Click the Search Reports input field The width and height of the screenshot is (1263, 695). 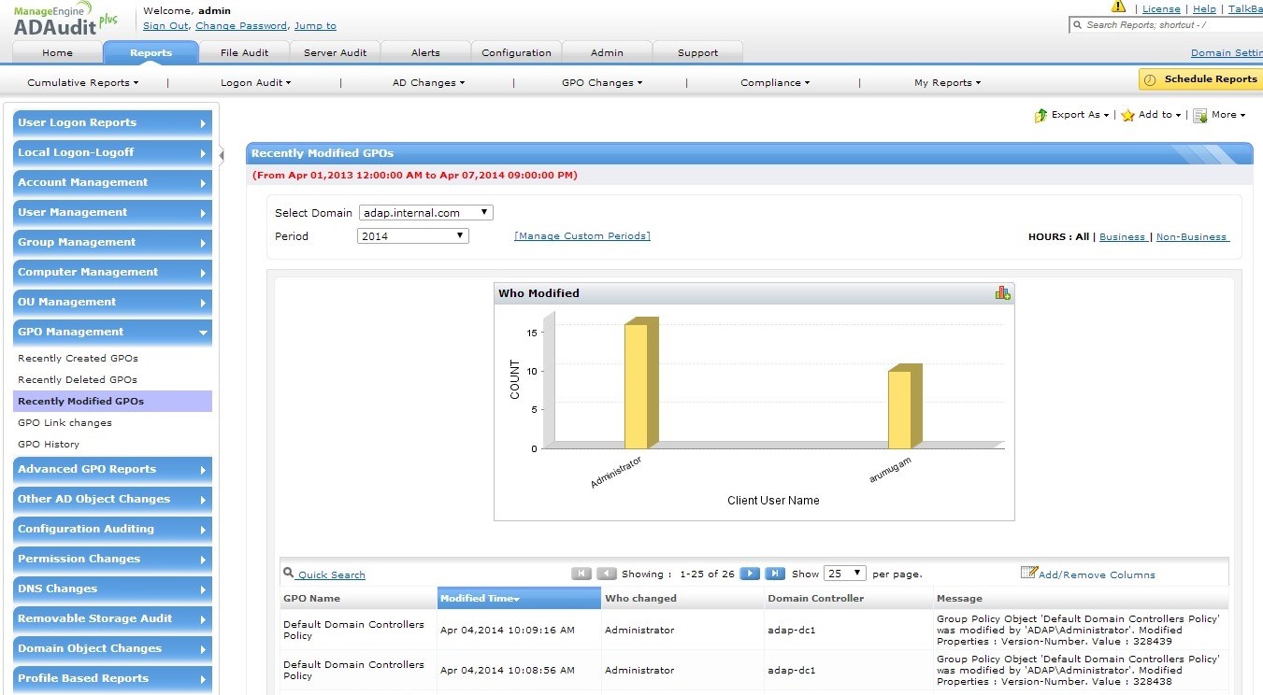click(1169, 25)
